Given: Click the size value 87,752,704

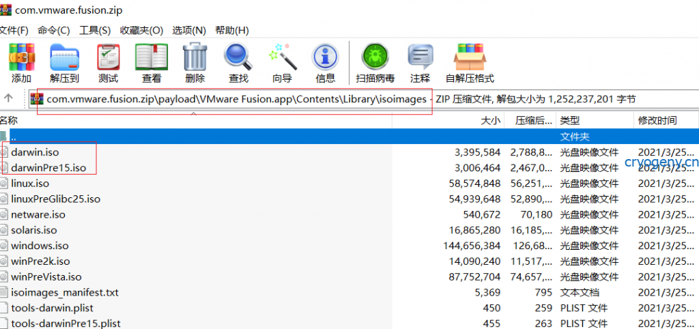Looking at the screenshot, I should click(x=475, y=277).
